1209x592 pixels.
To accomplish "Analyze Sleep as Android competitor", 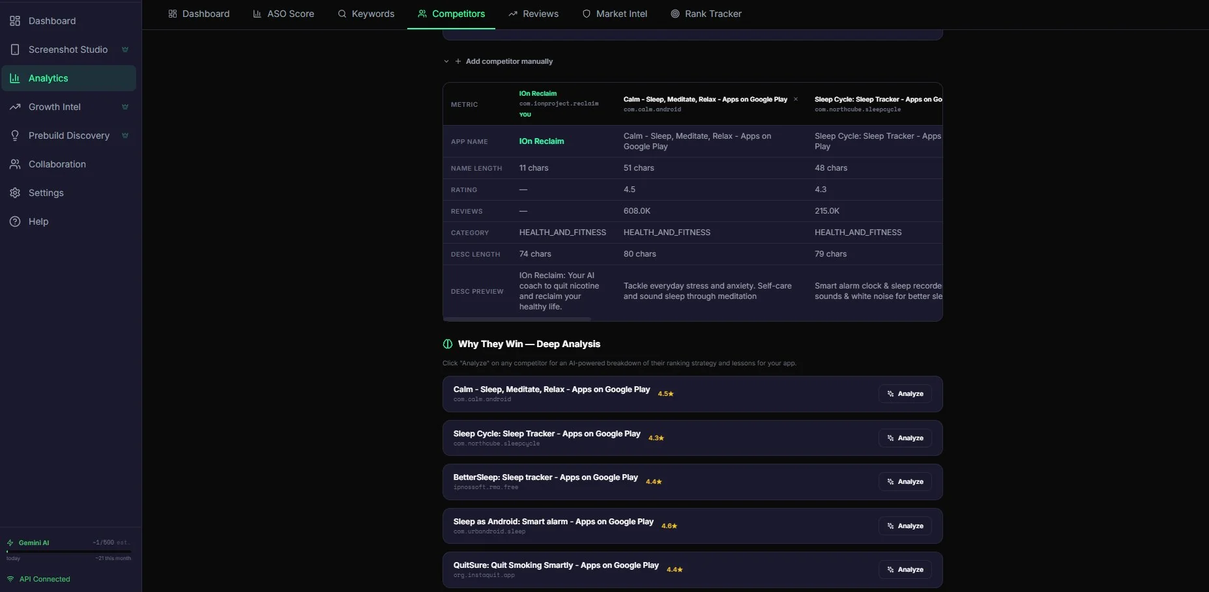I will (x=905, y=526).
